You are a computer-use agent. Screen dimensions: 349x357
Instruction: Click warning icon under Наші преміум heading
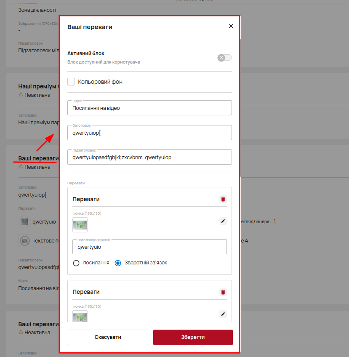point(21,94)
